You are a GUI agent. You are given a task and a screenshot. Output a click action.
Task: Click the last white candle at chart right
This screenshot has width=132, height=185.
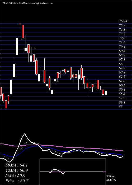pyautogui.click(x=106, y=92)
